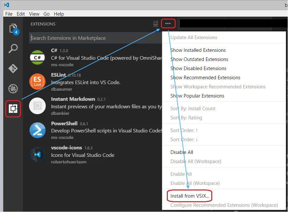Open the Debug view icon
Screen dimensions: 288x212
pos(13,88)
